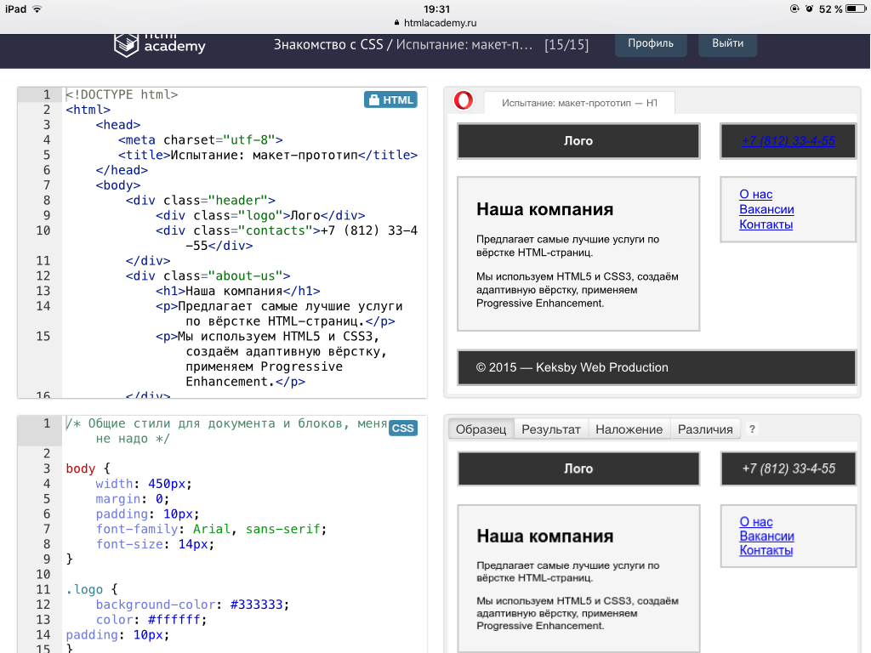The width and height of the screenshot is (871, 653).
Task: Click 'Наша компания' heading in result preview
Action: [x=545, y=209]
